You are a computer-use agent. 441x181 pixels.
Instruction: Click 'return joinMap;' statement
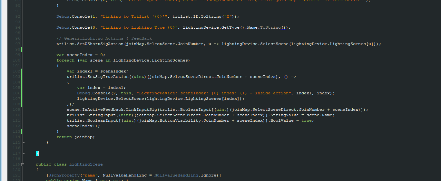click(x=76, y=137)
